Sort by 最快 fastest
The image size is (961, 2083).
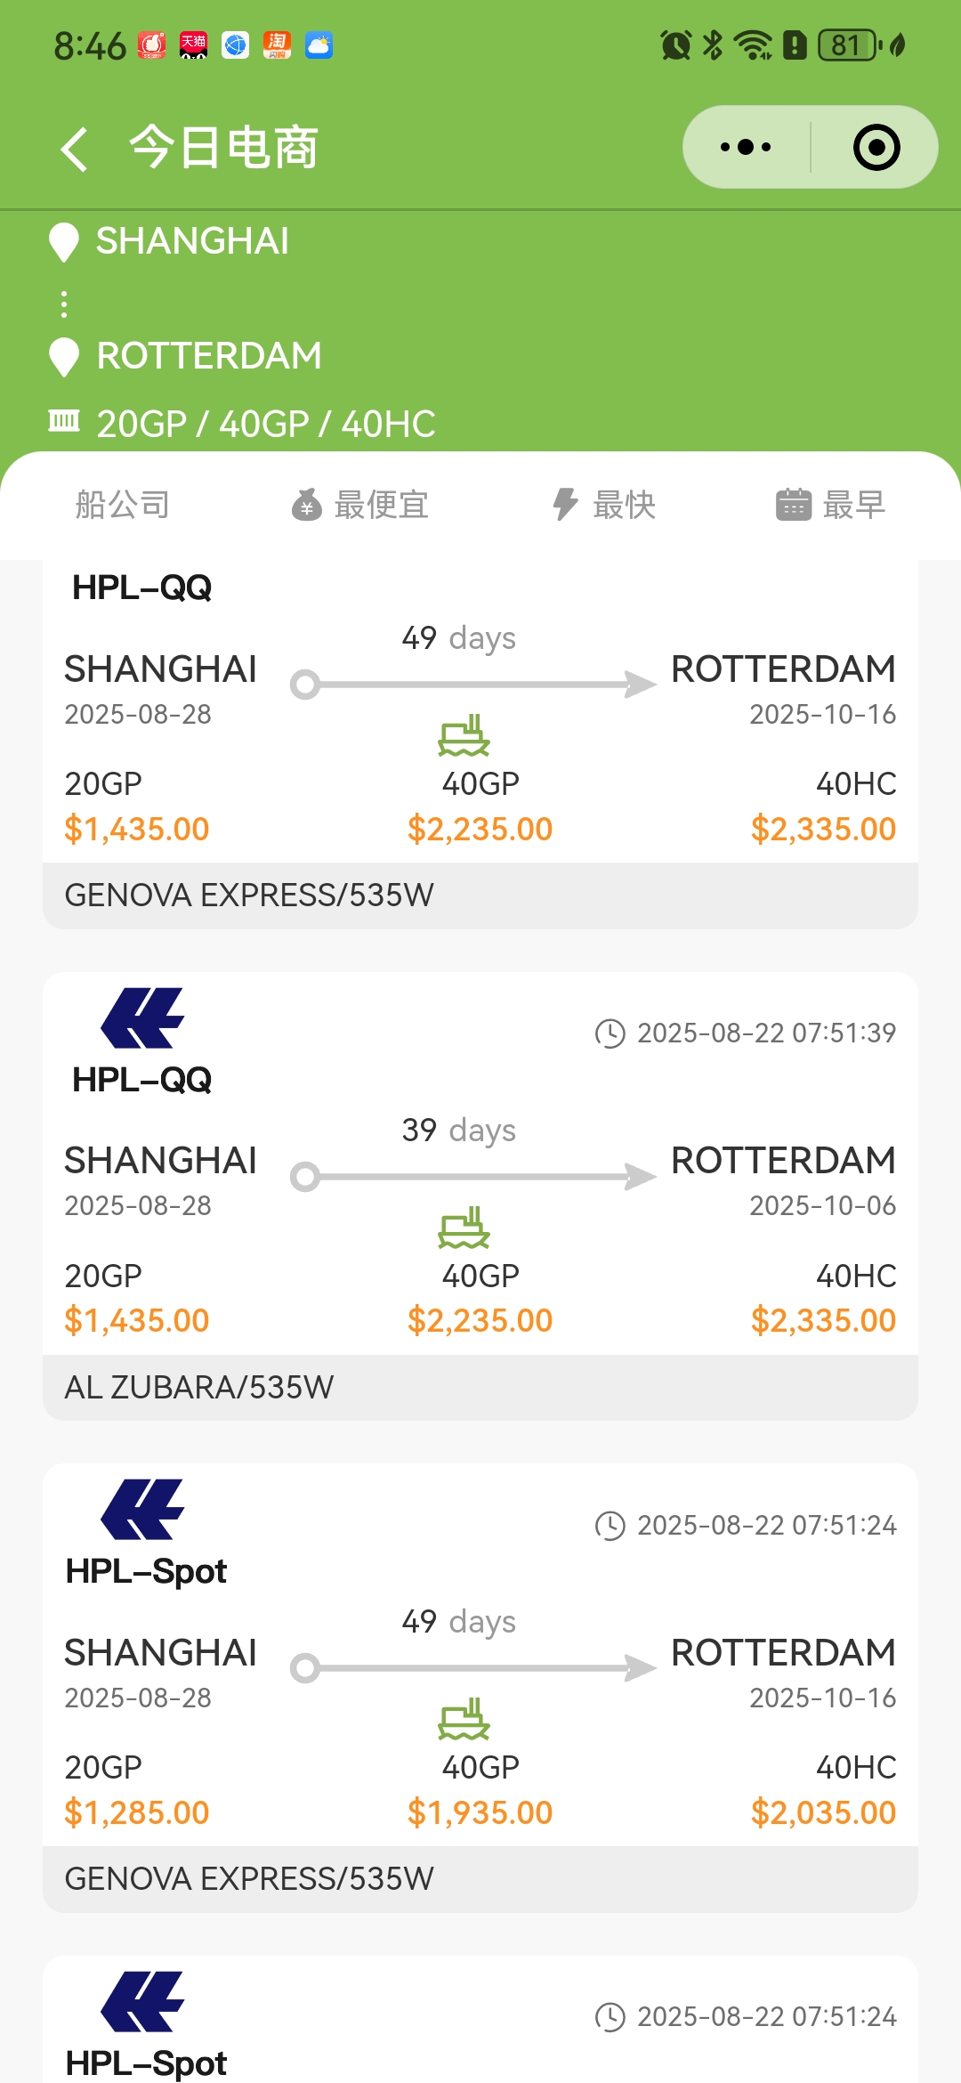604,505
